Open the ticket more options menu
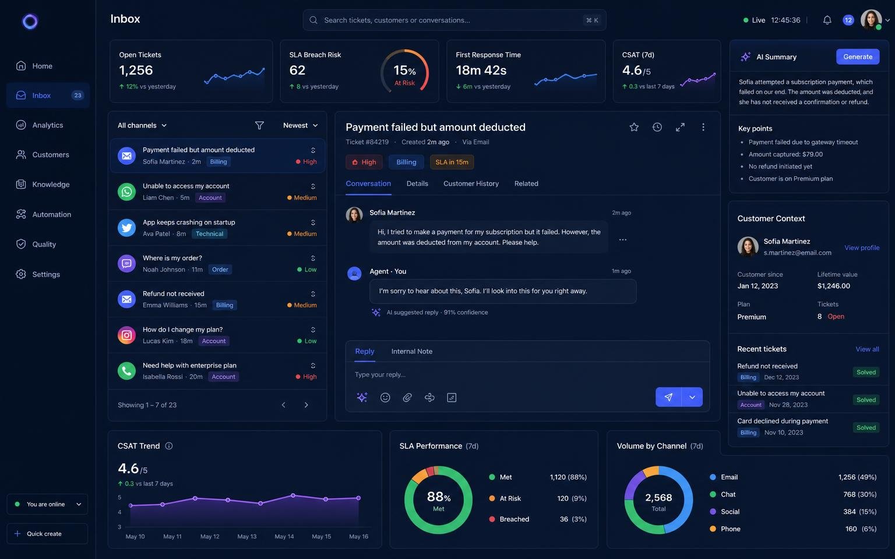895x559 pixels. click(x=703, y=127)
